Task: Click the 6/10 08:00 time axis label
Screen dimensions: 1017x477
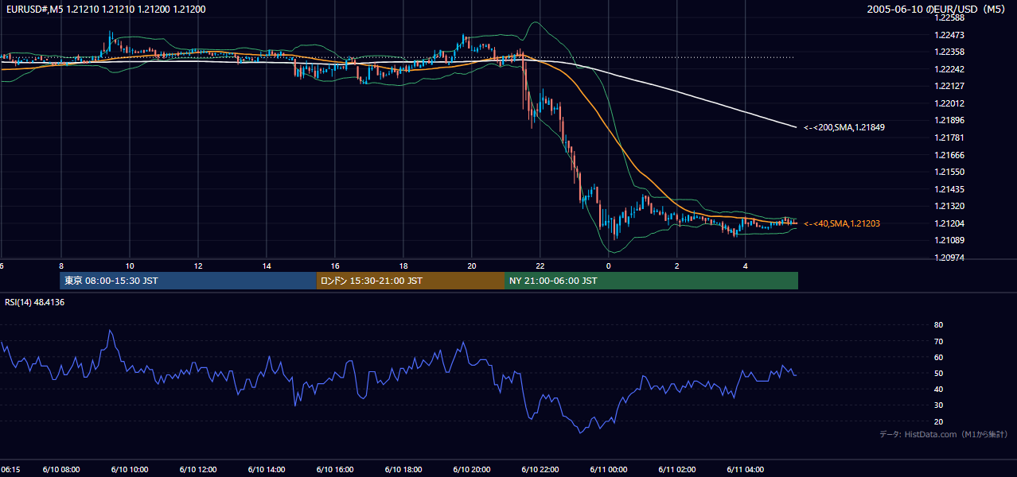Action: tap(60, 470)
